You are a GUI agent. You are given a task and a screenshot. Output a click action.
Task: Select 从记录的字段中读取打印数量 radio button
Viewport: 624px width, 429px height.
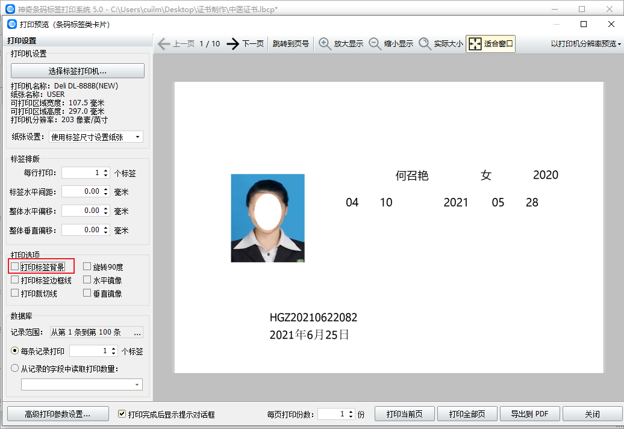(x=14, y=368)
